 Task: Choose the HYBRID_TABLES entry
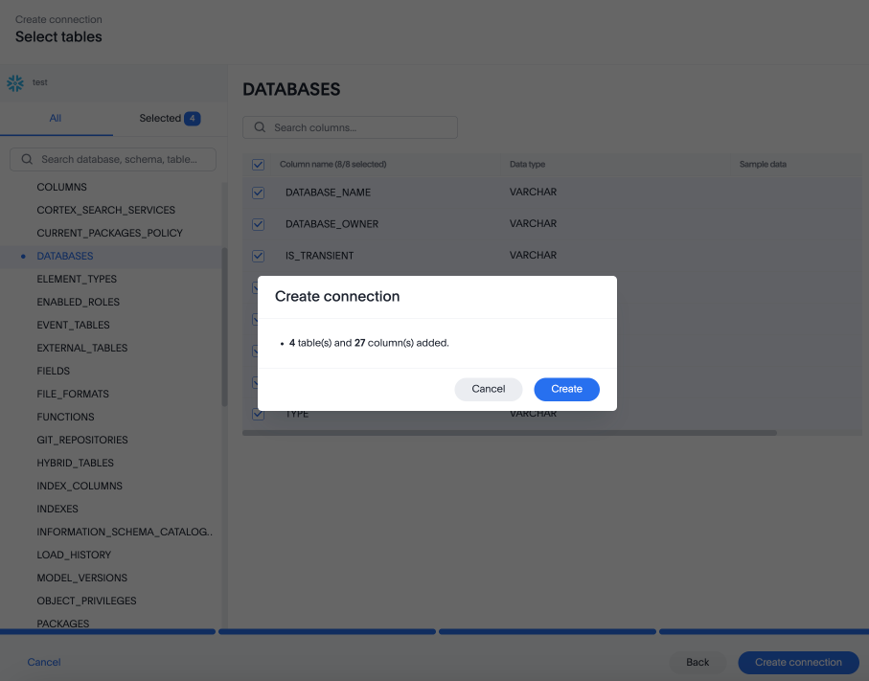coord(76,464)
